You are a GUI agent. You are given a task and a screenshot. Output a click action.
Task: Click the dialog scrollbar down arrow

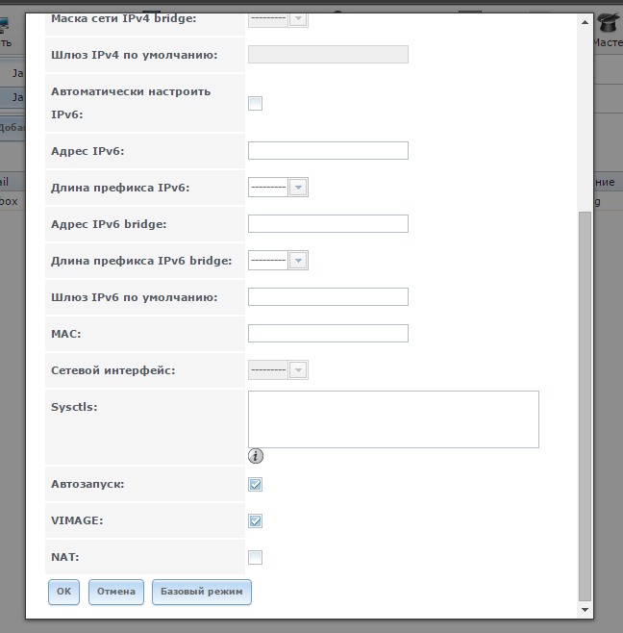click(x=586, y=610)
